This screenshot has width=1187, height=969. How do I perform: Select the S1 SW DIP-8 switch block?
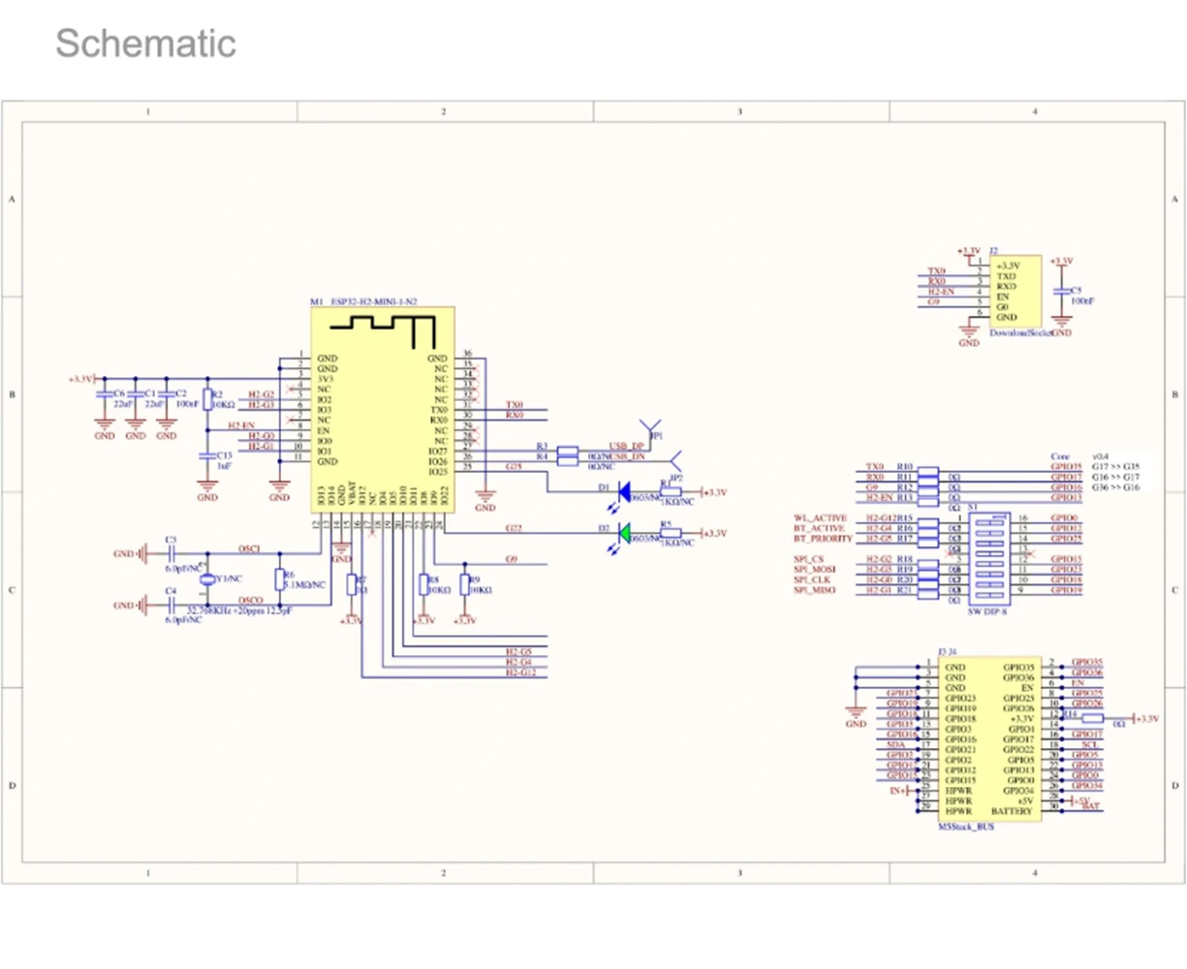tap(989, 559)
